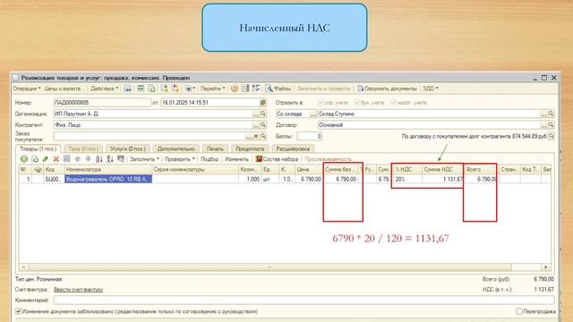Click the sort ascending icon
The image size is (573, 322).
(99, 159)
